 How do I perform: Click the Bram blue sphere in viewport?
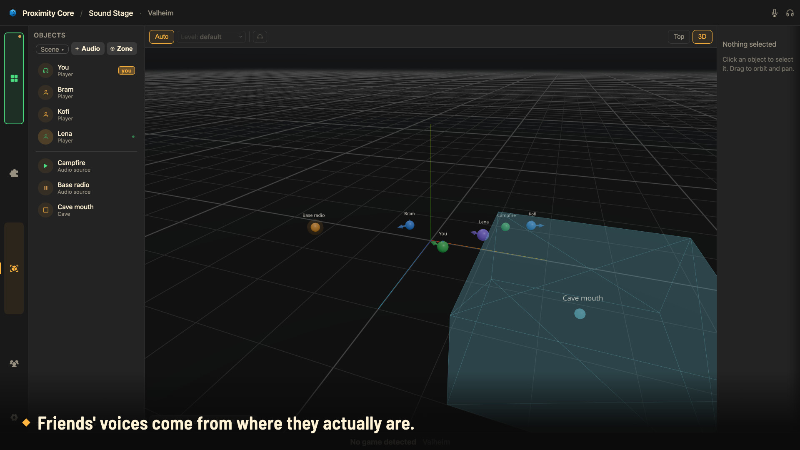(410, 225)
